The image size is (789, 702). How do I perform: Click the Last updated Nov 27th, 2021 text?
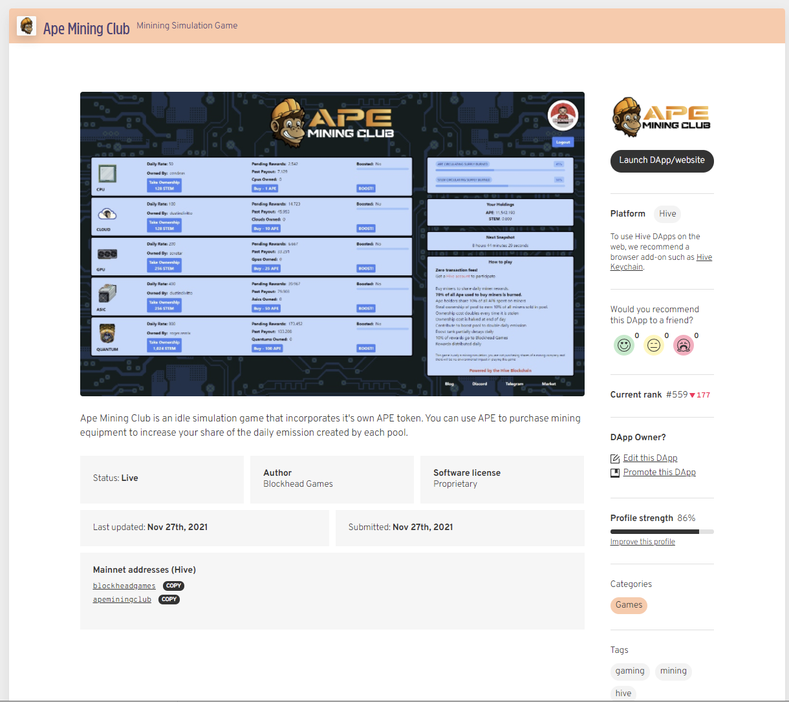(150, 527)
